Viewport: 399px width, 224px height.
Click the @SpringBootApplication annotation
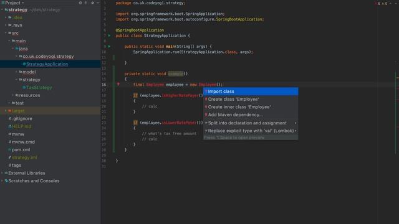click(x=140, y=30)
